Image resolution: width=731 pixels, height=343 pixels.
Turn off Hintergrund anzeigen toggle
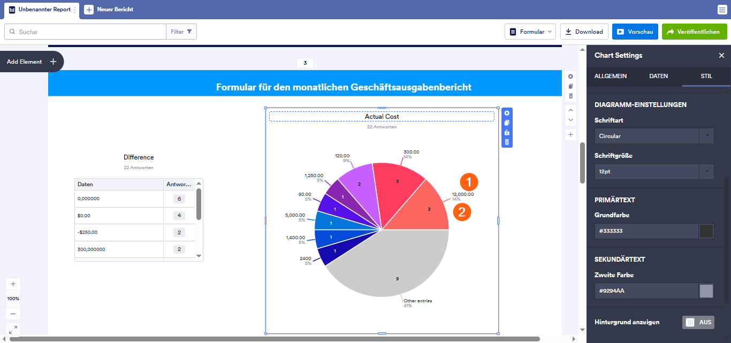coord(698,322)
